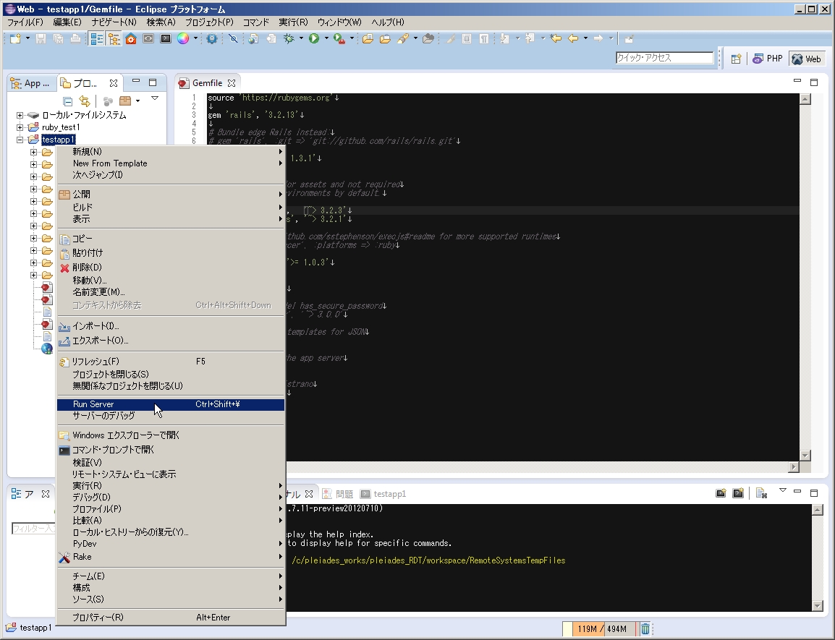Viewport: 835px width, 640px height.
Task: Click the Open Perspective icon
Action: tap(736, 59)
